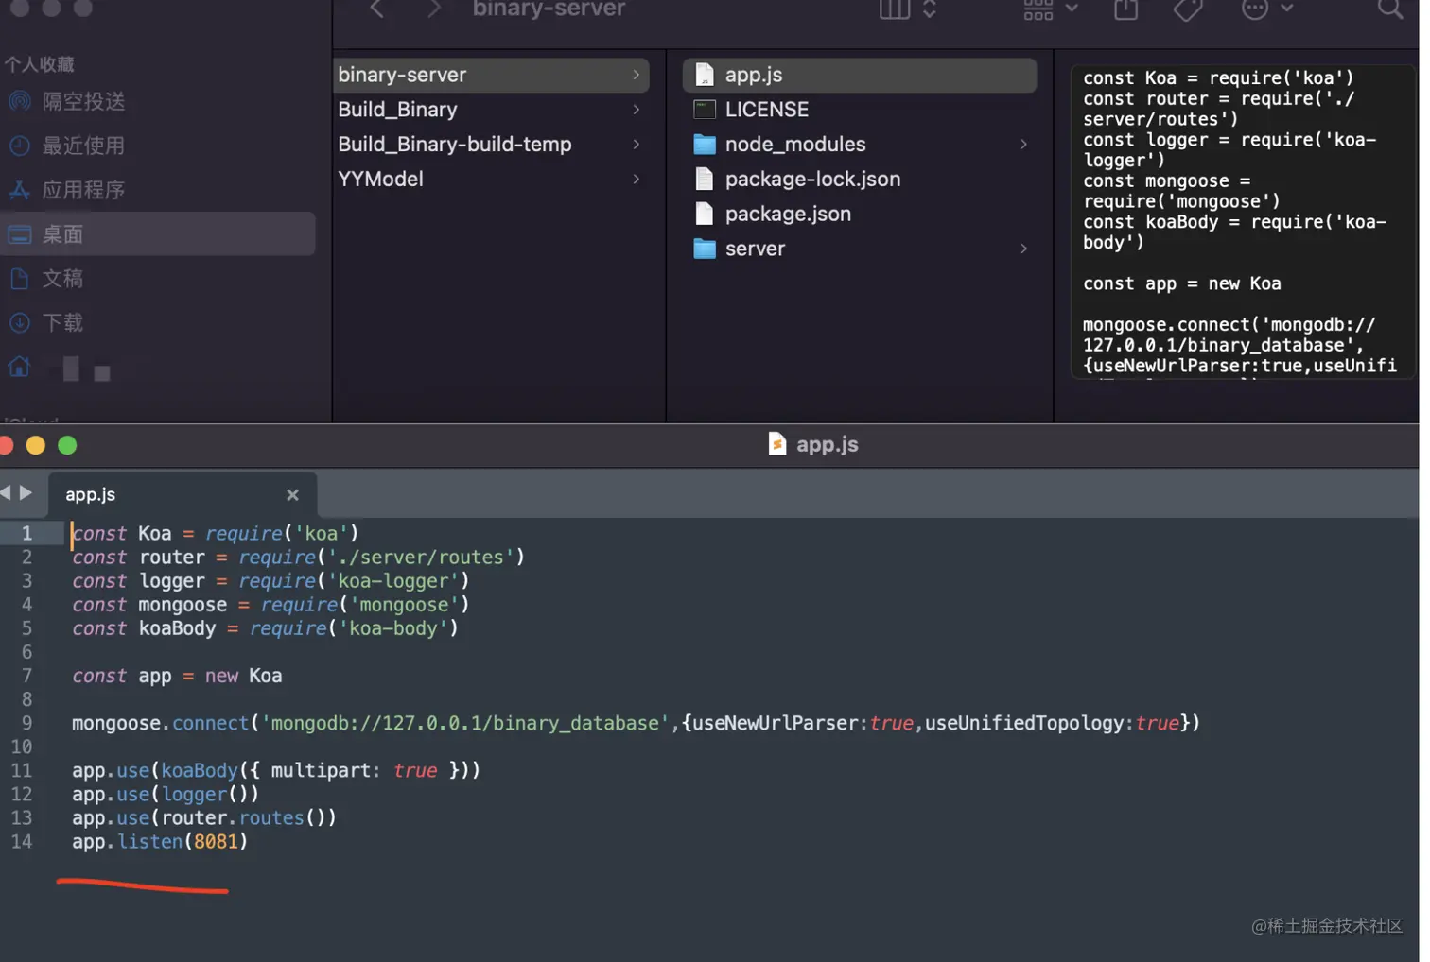This screenshot has width=1430, height=962.
Task: Click router.routes() in line 13
Action: (x=249, y=817)
